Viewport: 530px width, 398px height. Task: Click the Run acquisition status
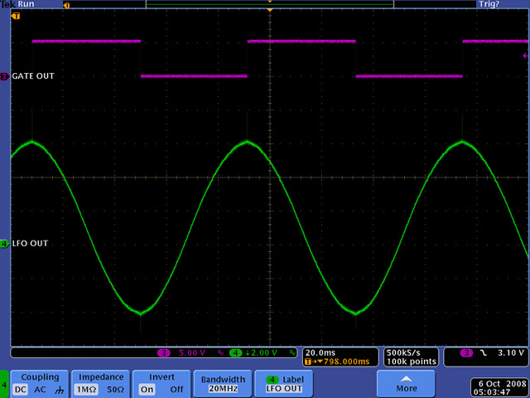tap(26, 4)
